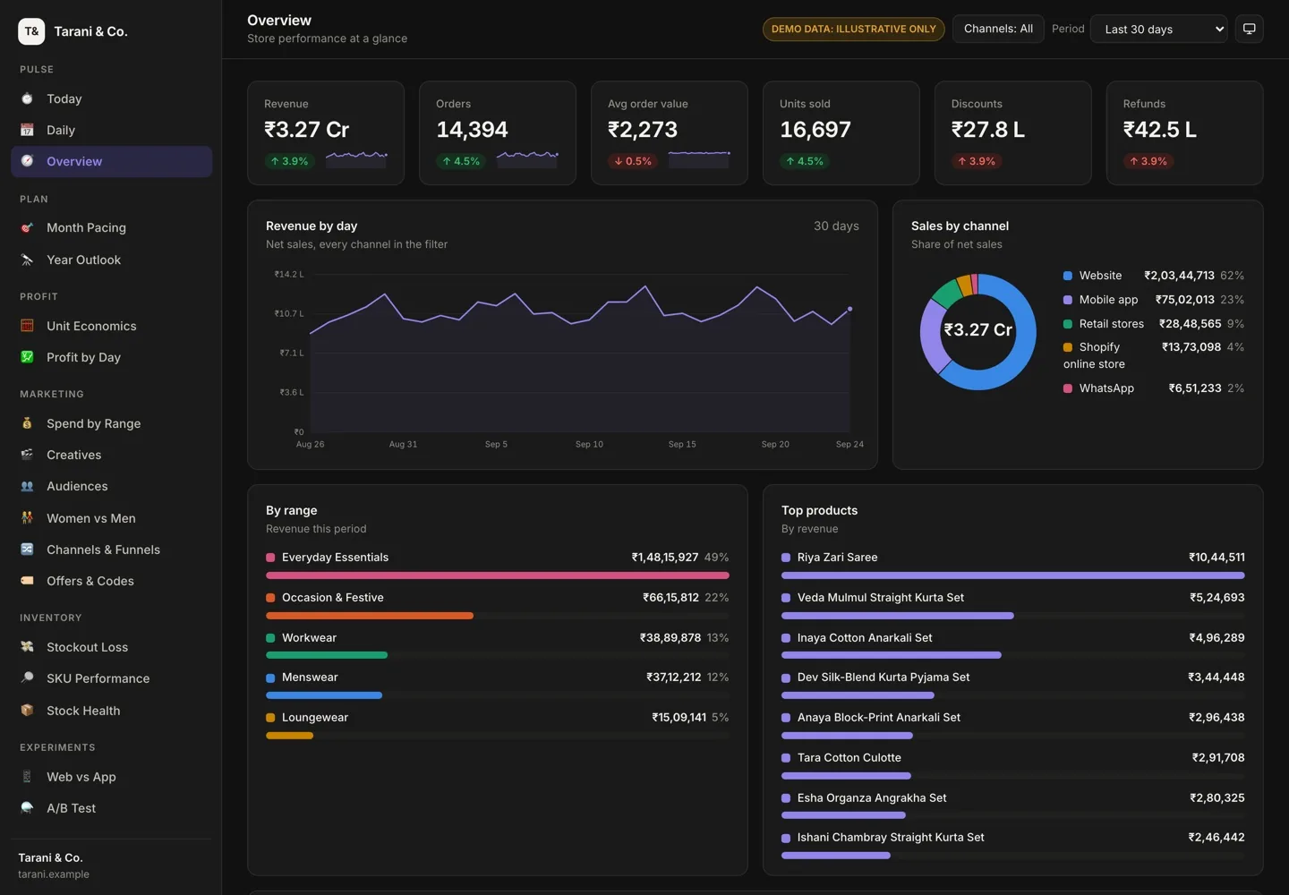
Task: Click the Occasion & Festive range row
Action: (x=498, y=606)
